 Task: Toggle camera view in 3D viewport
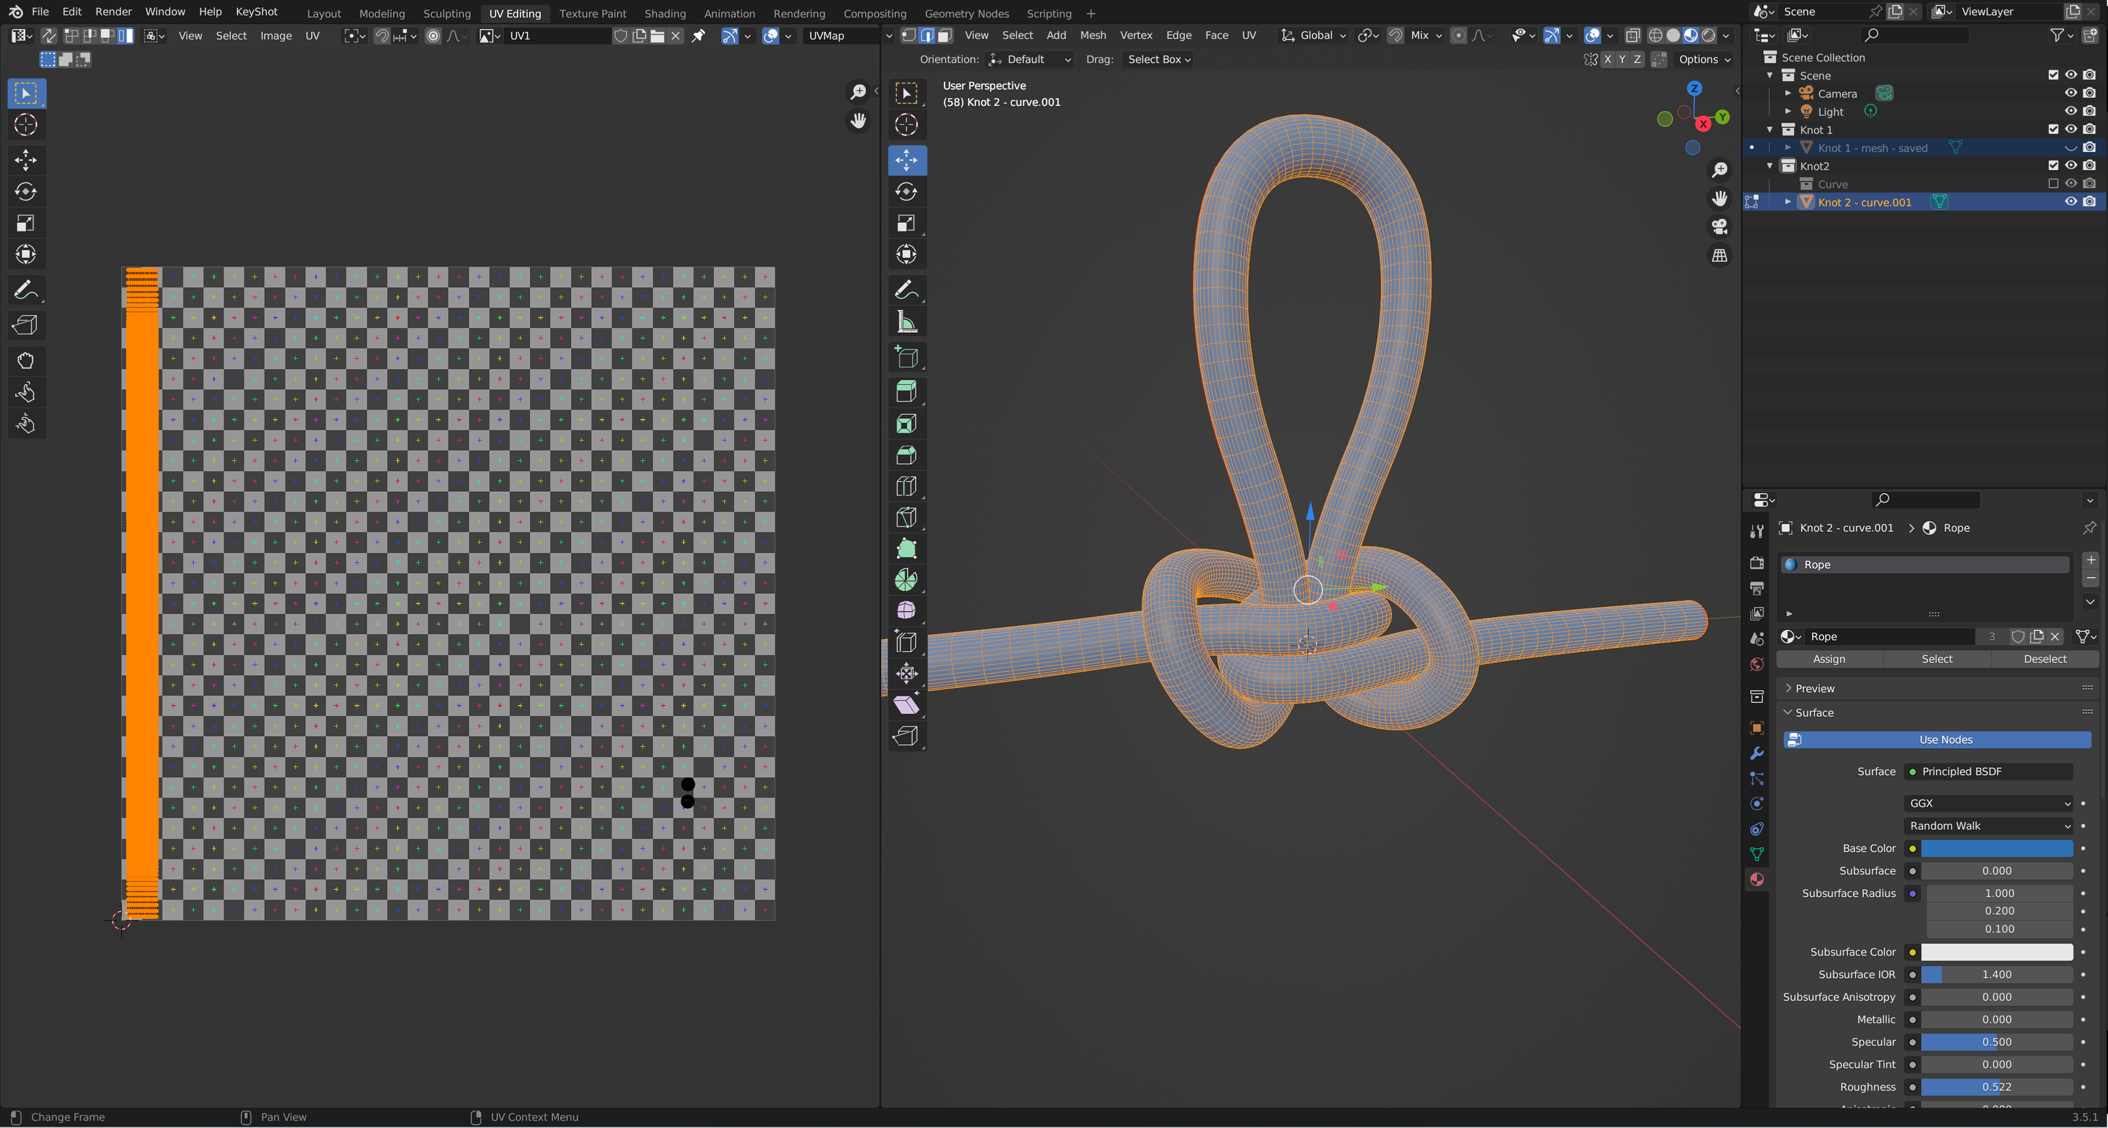[1719, 227]
